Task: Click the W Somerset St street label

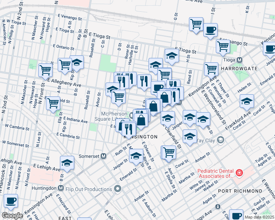Action: pos(15,144)
